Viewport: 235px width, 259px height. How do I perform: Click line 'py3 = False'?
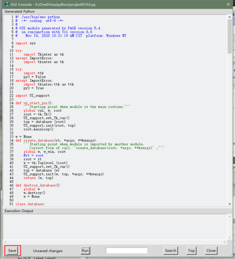point(34,77)
